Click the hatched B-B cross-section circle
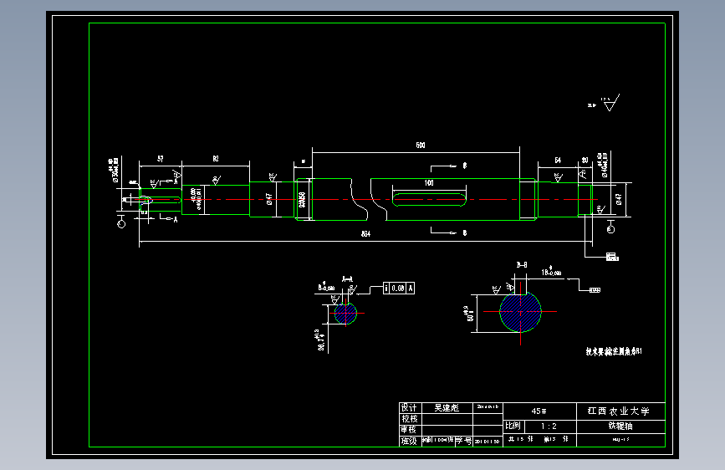This screenshot has height=470, width=725. 521,312
